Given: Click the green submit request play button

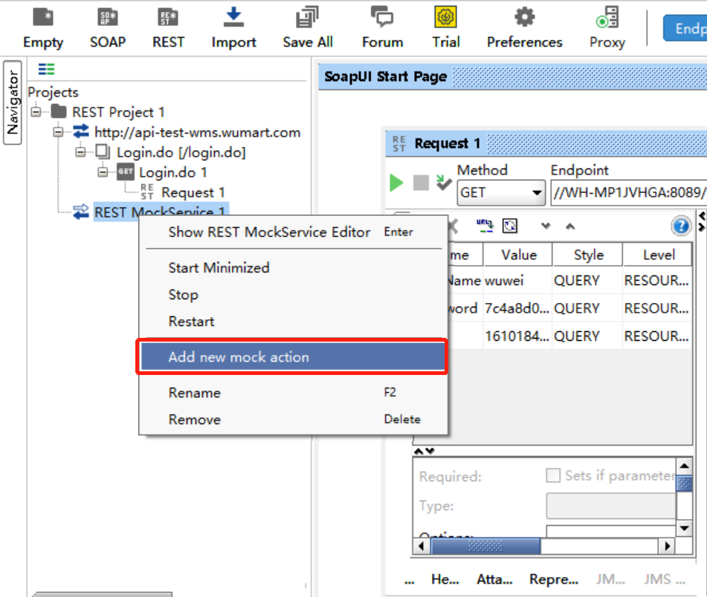Looking at the screenshot, I should [396, 183].
